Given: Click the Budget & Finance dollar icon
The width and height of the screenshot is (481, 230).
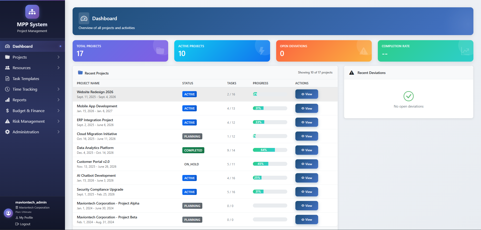Looking at the screenshot, I should coord(7,111).
